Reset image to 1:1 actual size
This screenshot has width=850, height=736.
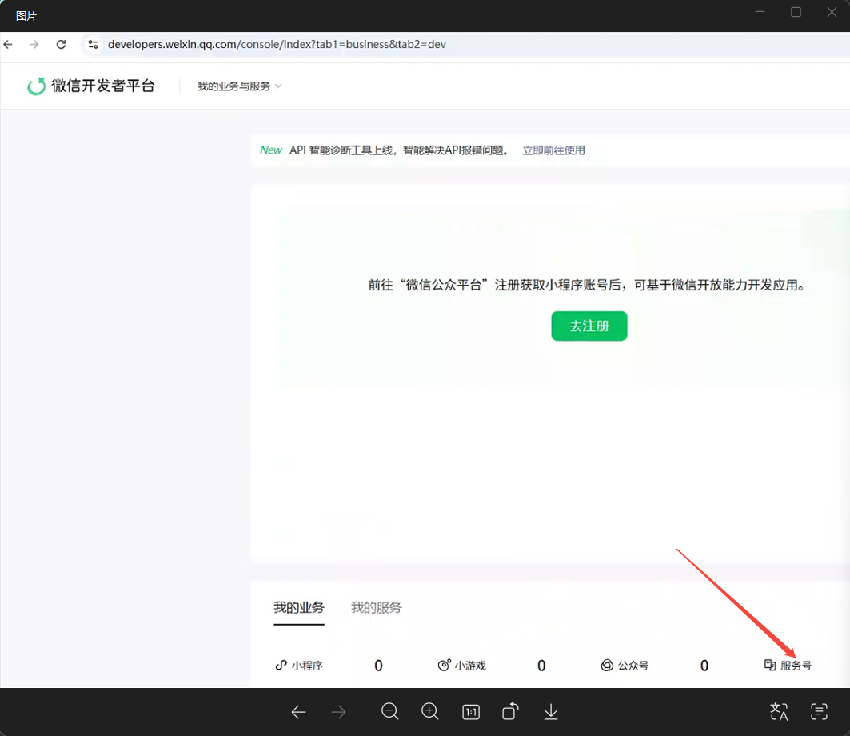click(471, 712)
